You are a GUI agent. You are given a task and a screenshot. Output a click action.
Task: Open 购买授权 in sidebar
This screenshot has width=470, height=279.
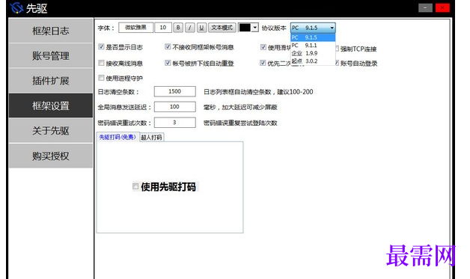pyautogui.click(x=51, y=156)
